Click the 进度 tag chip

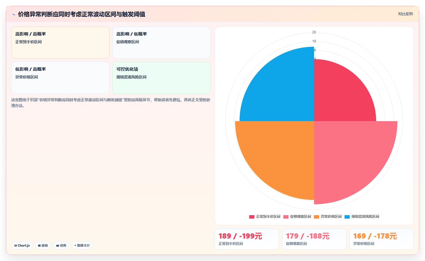point(61,245)
